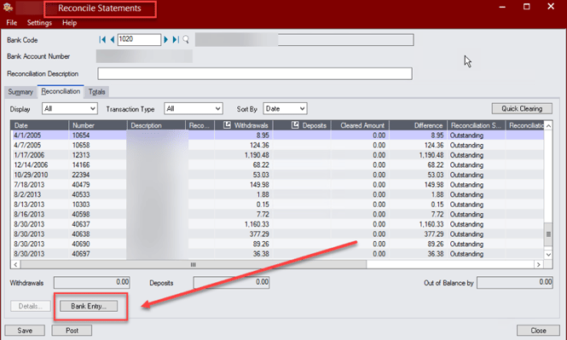567x340 pixels.
Task: Click the Date column header
Action: [x=40, y=125]
